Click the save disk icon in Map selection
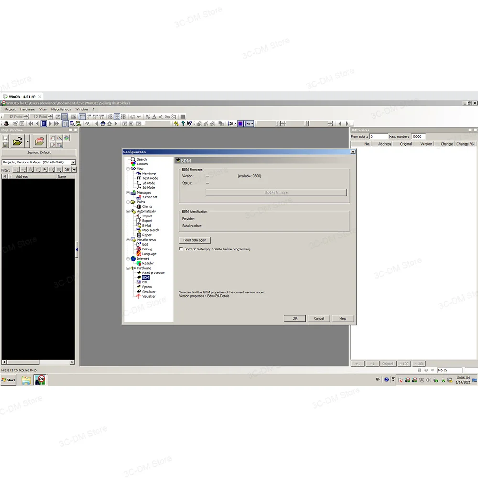Viewport: 478px width, 478px height. (5, 145)
